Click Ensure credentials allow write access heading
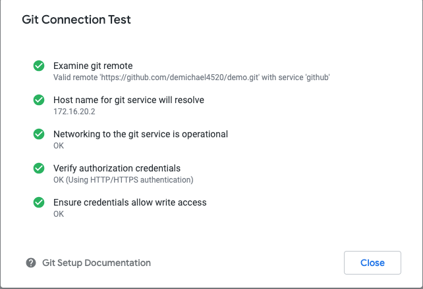This screenshot has width=423, height=289. coord(130,202)
